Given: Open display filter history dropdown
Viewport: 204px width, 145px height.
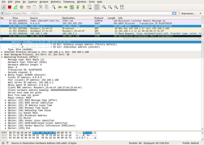Looking at the screenshot, I should pos(178,13).
